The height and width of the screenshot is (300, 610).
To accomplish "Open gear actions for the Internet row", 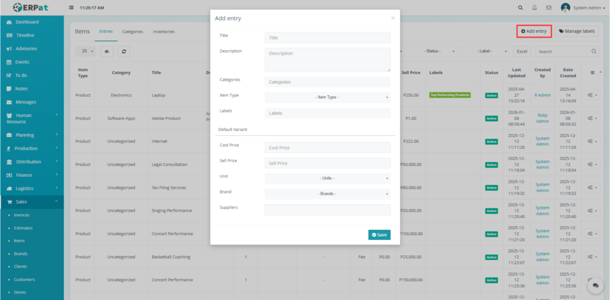I will pyautogui.click(x=593, y=142).
